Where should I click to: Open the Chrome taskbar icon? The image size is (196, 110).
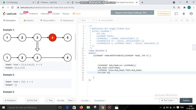coord(103,107)
